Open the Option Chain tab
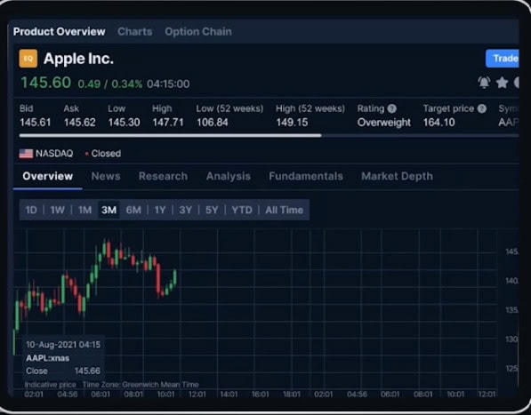Screen dimensions: 531x415 pos(198,31)
